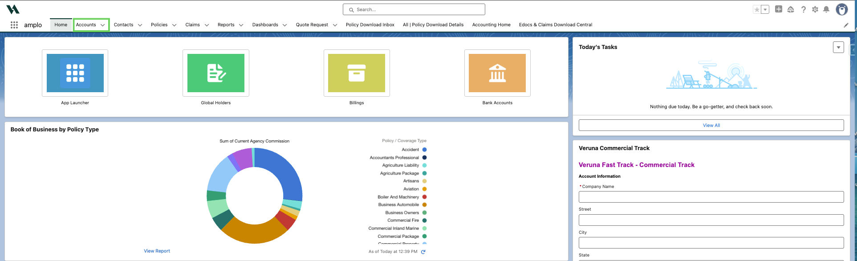
Task: Expand the Claims tab chevron
Action: (x=207, y=25)
